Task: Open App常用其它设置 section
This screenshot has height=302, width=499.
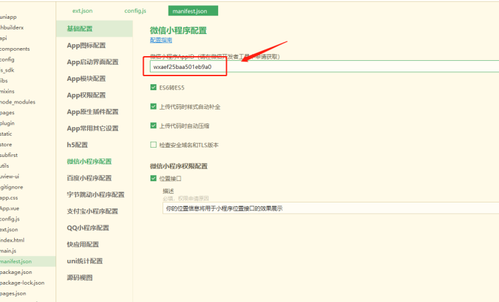Action: pos(92,128)
